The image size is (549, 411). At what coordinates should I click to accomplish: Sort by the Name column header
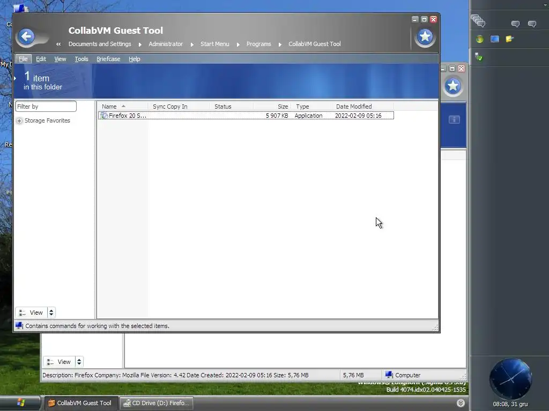click(122, 106)
